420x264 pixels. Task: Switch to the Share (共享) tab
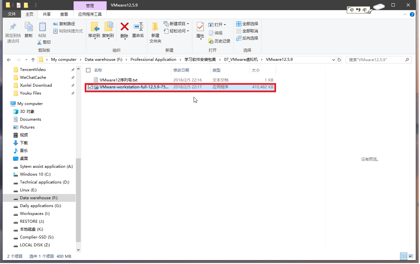(47, 14)
